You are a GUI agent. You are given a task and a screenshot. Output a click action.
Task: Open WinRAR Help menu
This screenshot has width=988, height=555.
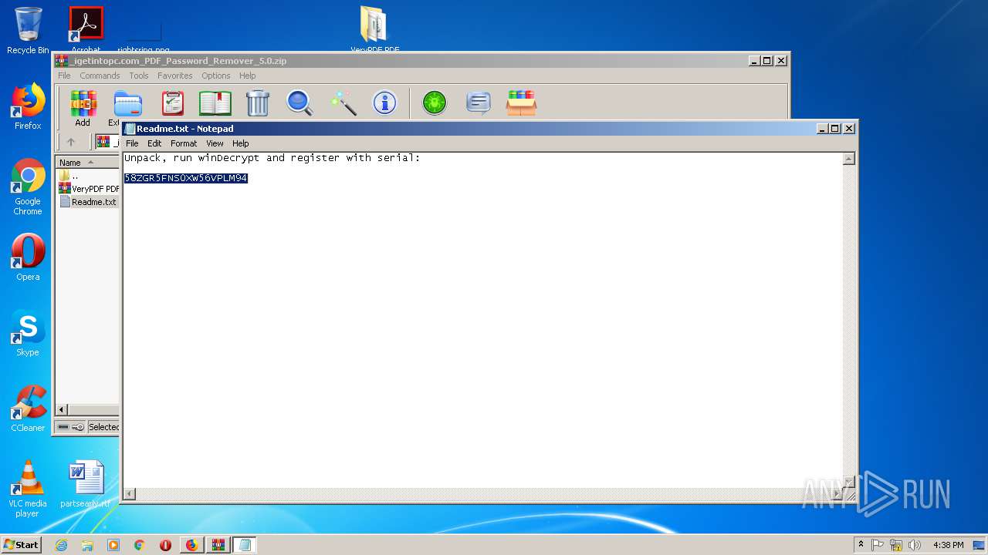tap(247, 76)
